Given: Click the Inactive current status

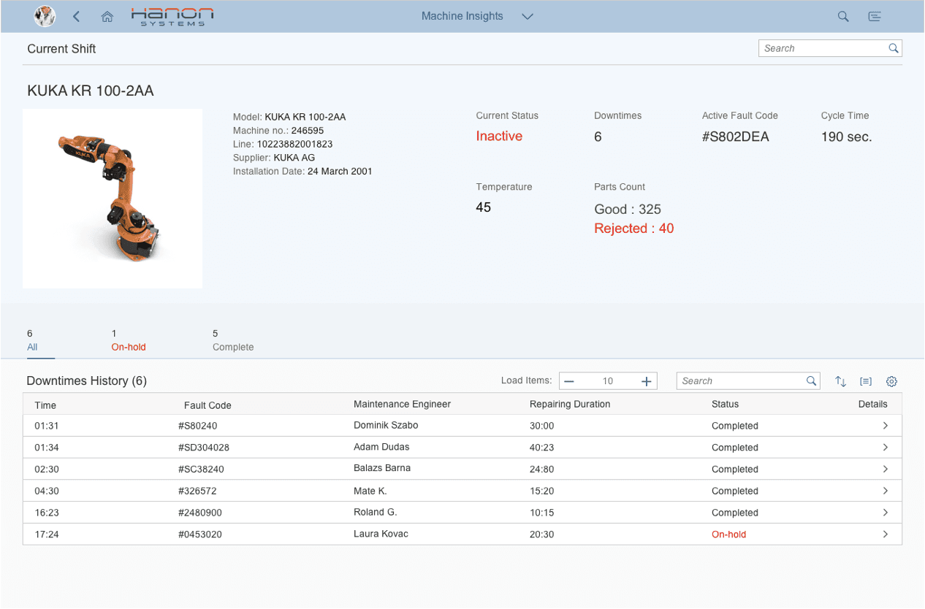Looking at the screenshot, I should pos(499,136).
